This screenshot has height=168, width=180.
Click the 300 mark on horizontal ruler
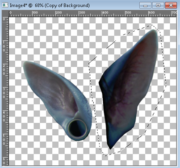tap(82, 13)
